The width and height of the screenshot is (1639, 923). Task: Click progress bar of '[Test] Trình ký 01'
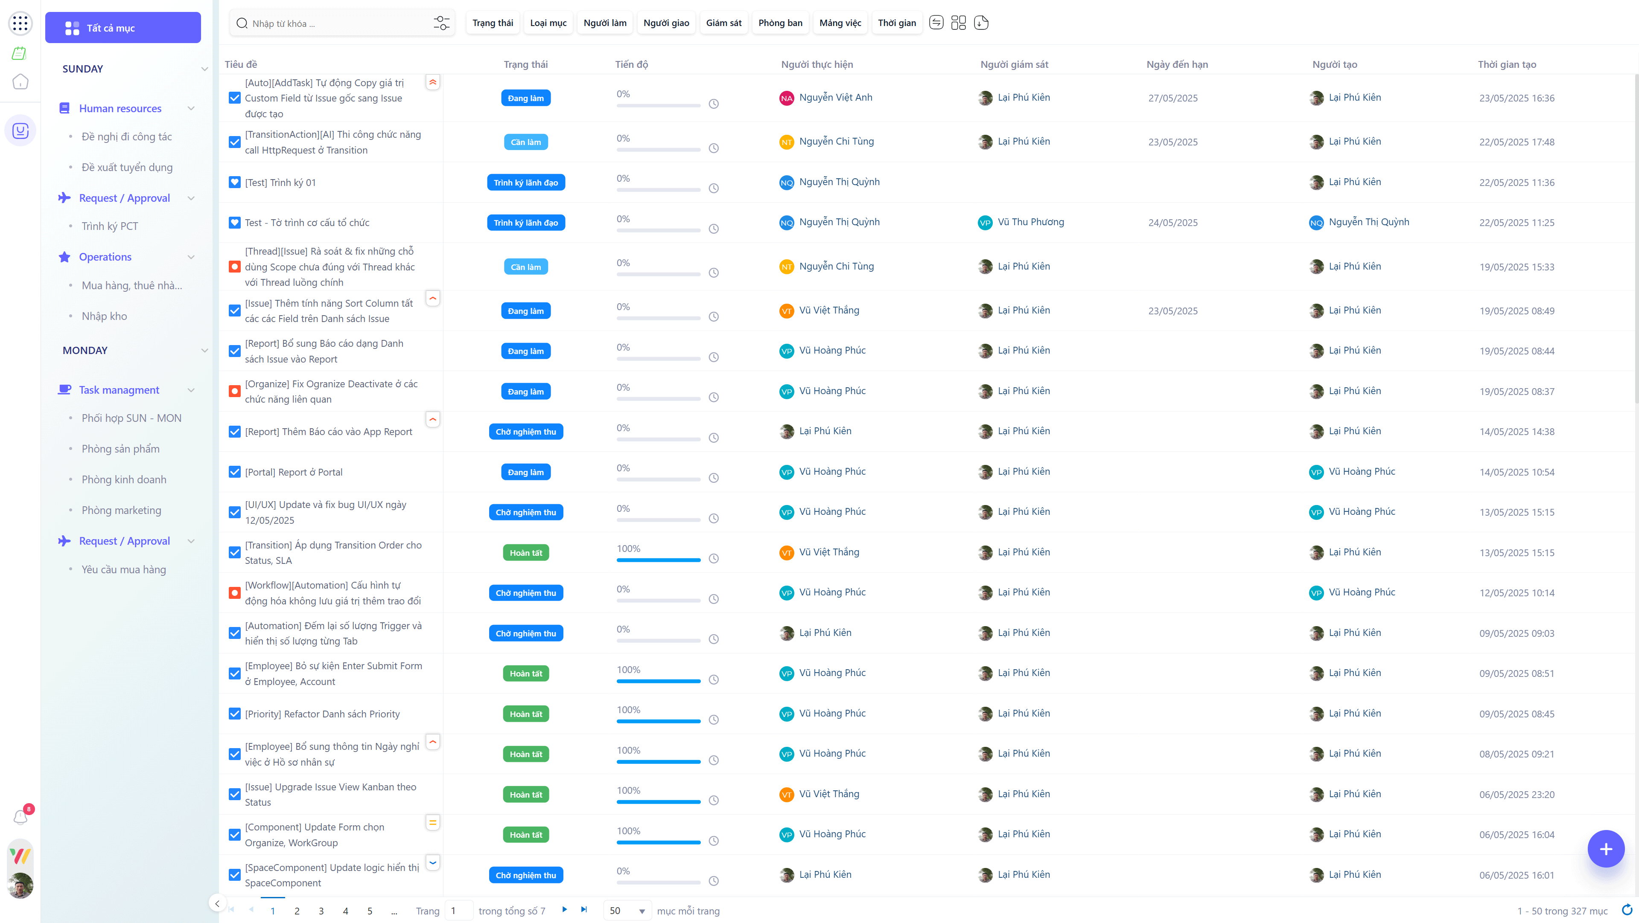pos(658,189)
